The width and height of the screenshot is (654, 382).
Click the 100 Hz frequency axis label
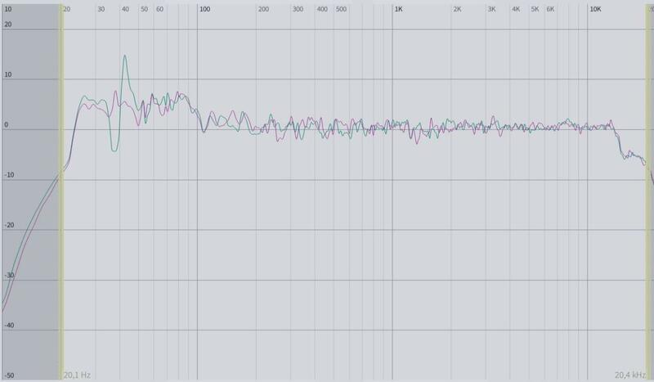(x=205, y=8)
